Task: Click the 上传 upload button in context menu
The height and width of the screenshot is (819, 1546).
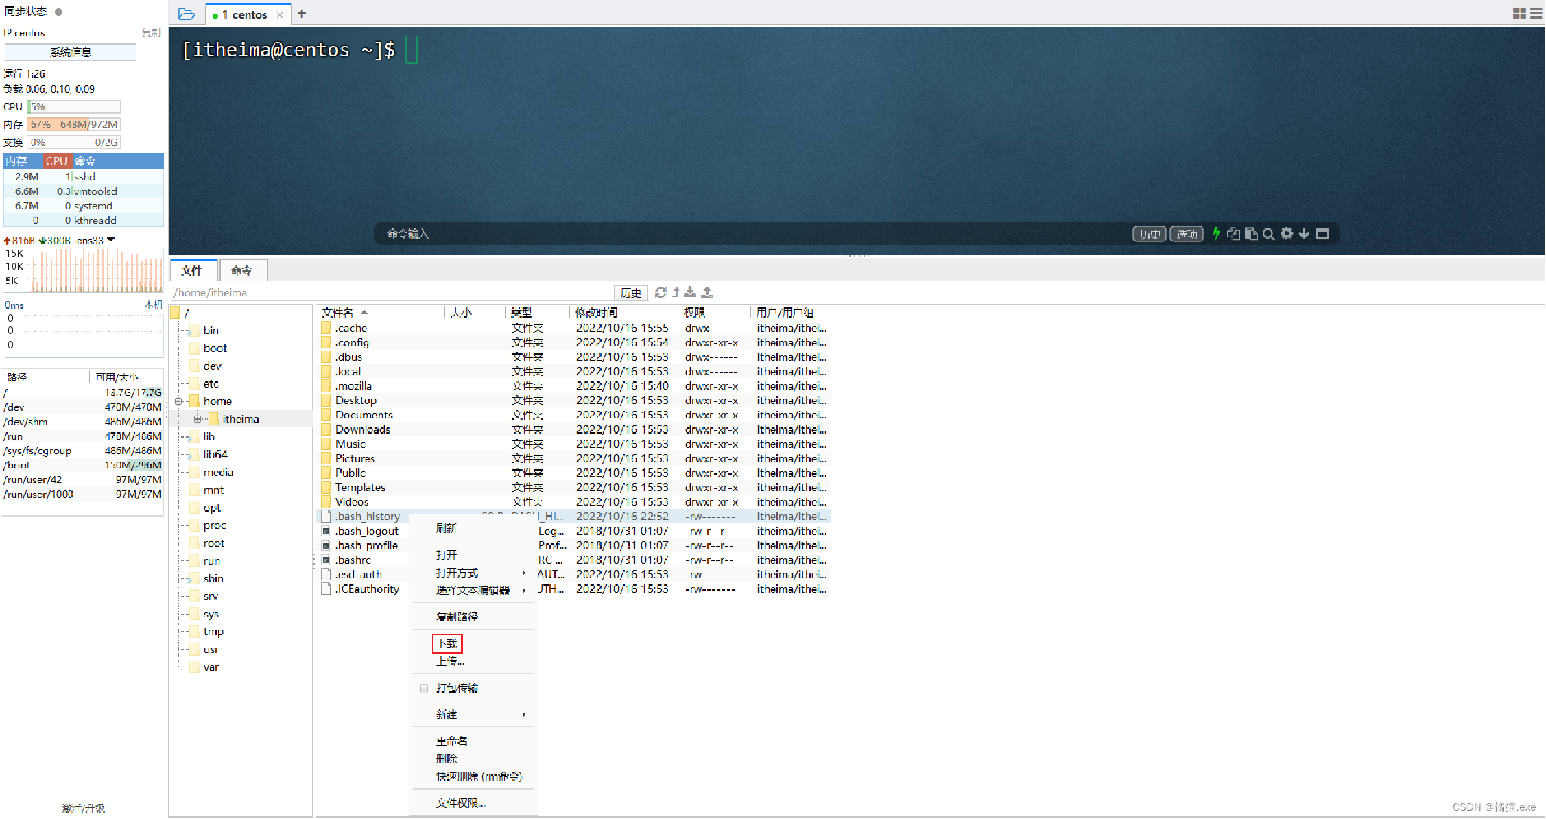Action: (448, 661)
